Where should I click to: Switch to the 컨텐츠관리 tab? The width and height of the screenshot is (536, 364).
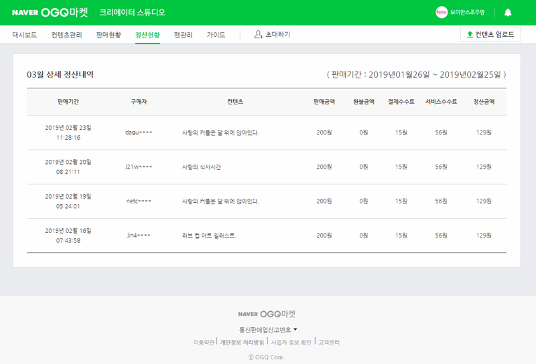[66, 35]
